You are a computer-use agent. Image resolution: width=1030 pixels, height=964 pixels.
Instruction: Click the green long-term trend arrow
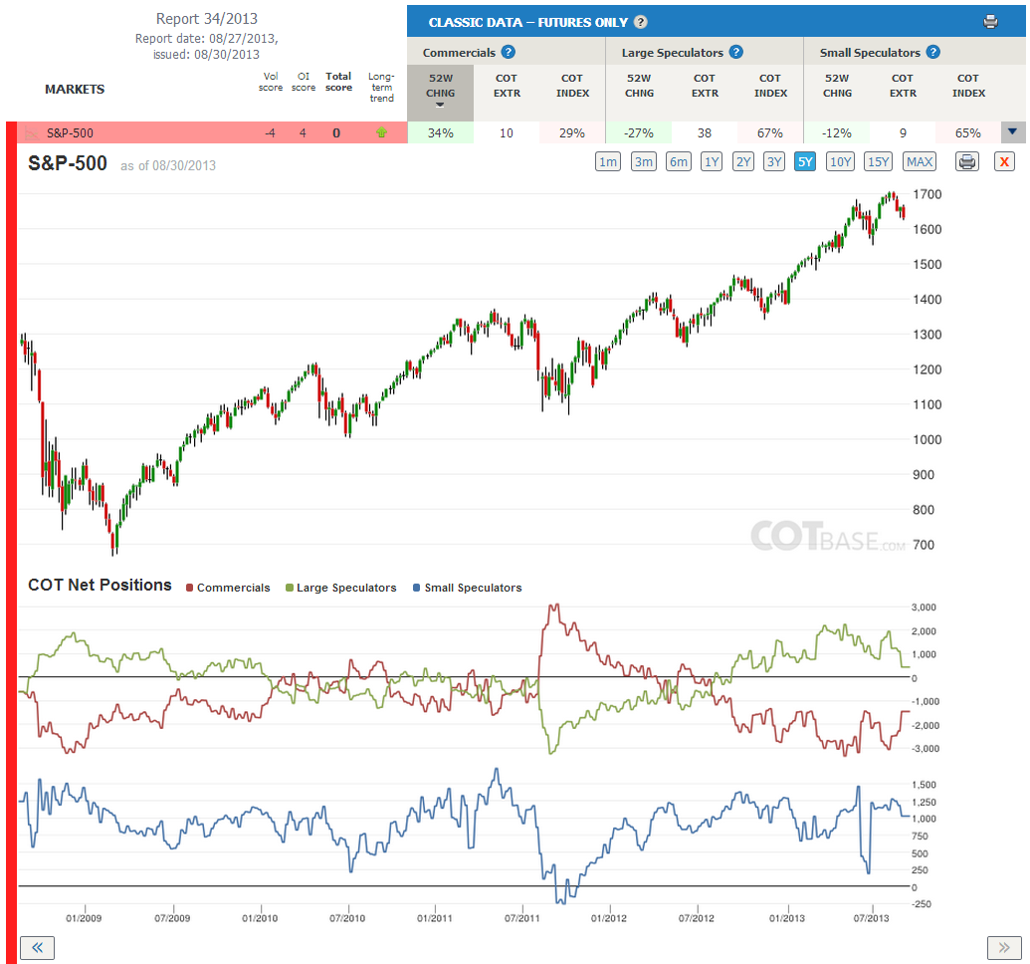pyautogui.click(x=381, y=132)
